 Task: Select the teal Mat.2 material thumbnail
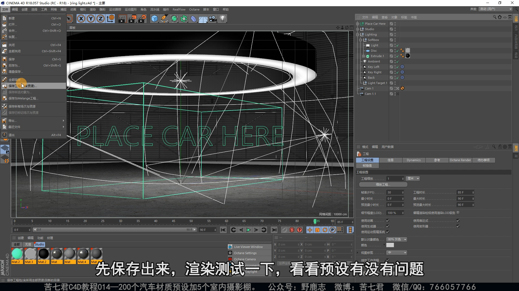[17, 254]
